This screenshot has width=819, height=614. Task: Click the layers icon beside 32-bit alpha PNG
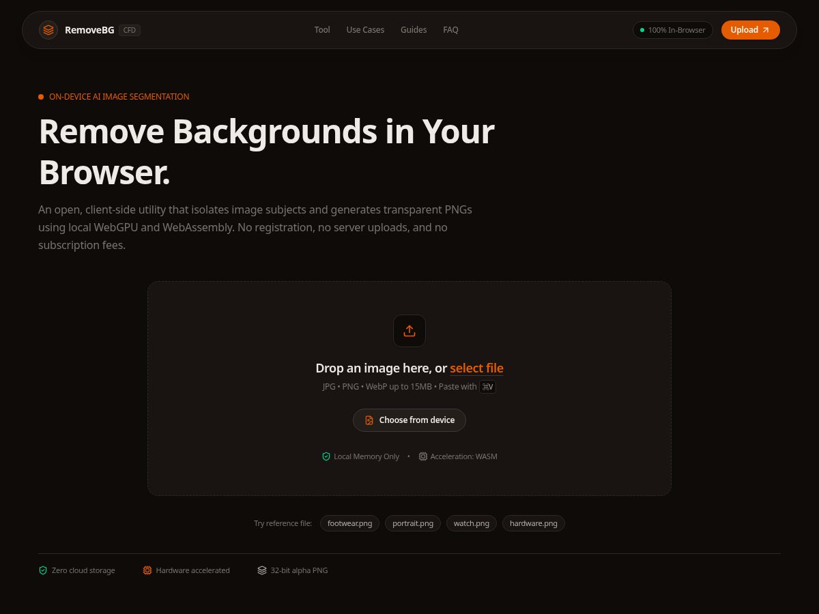click(x=262, y=570)
